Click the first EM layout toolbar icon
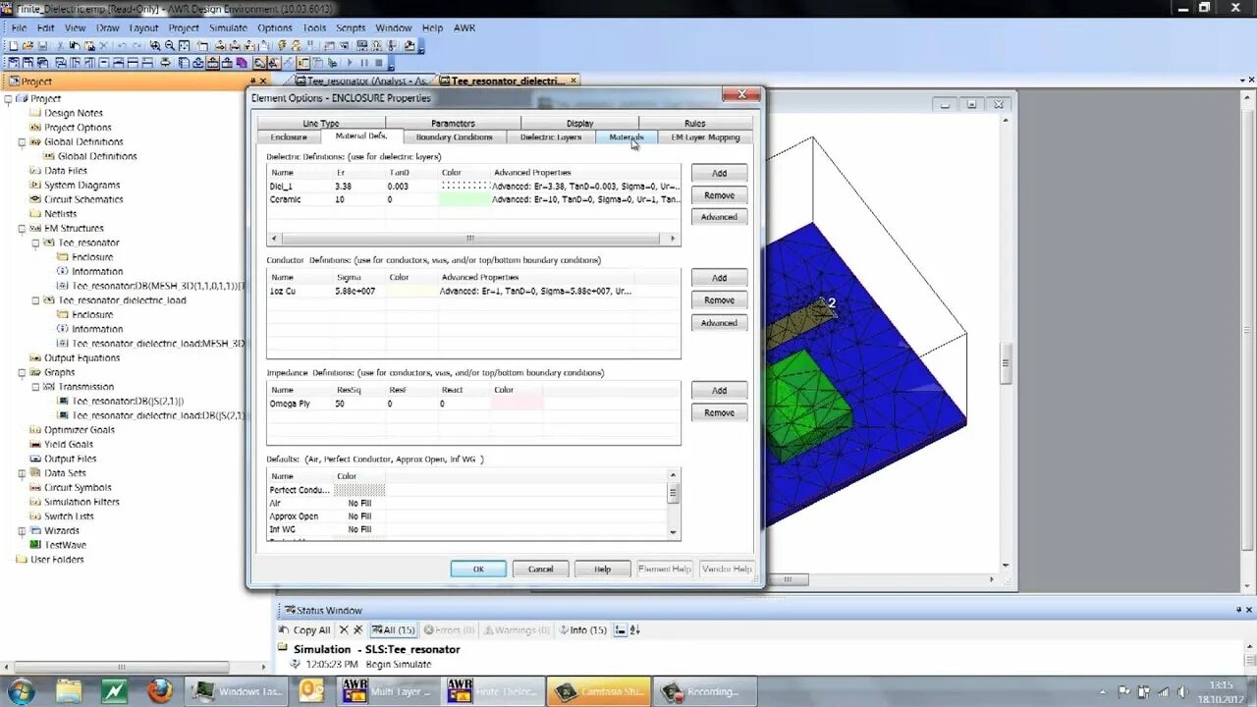Image resolution: width=1257 pixels, height=707 pixels. pos(14,63)
